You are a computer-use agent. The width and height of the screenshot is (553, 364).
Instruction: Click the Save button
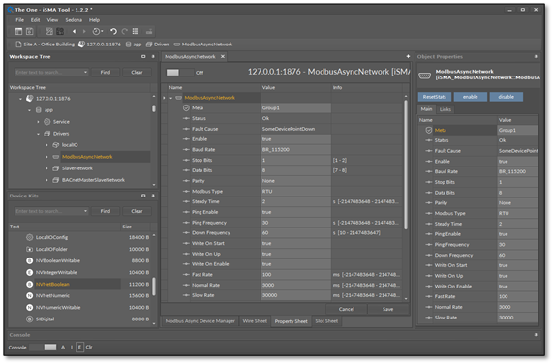[x=387, y=309]
